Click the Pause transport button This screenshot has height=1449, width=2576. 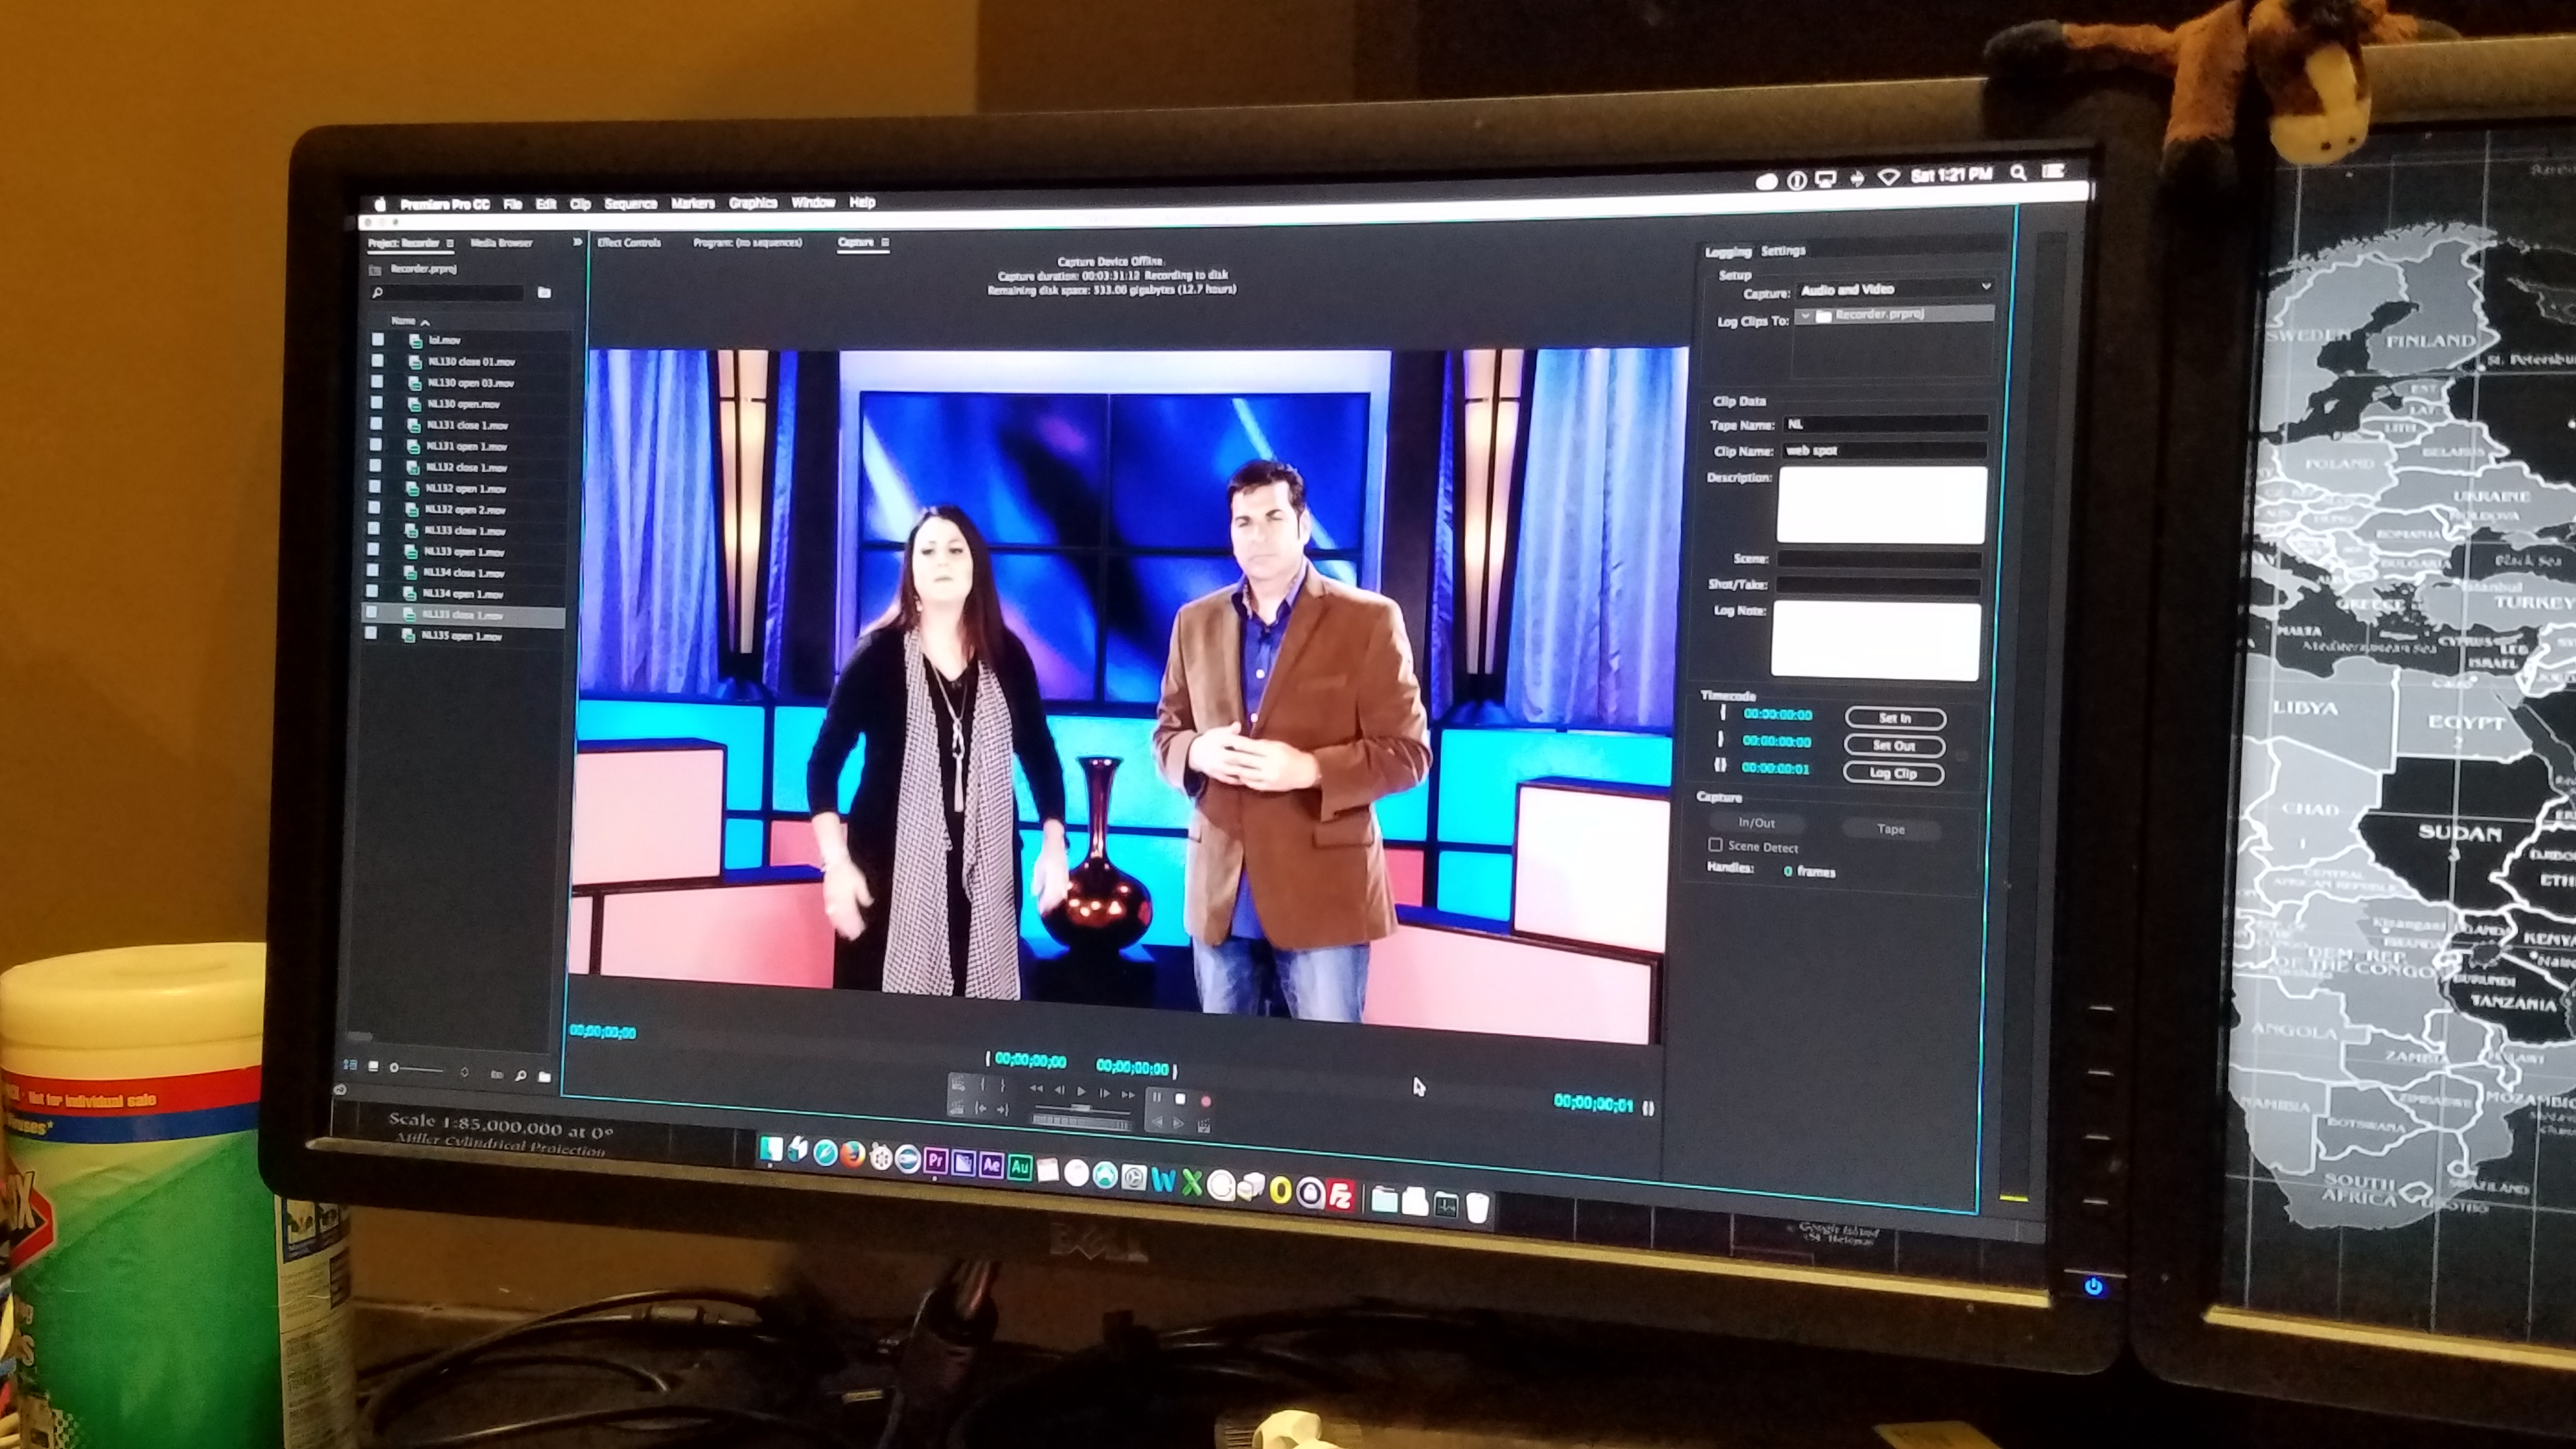1157,1097
